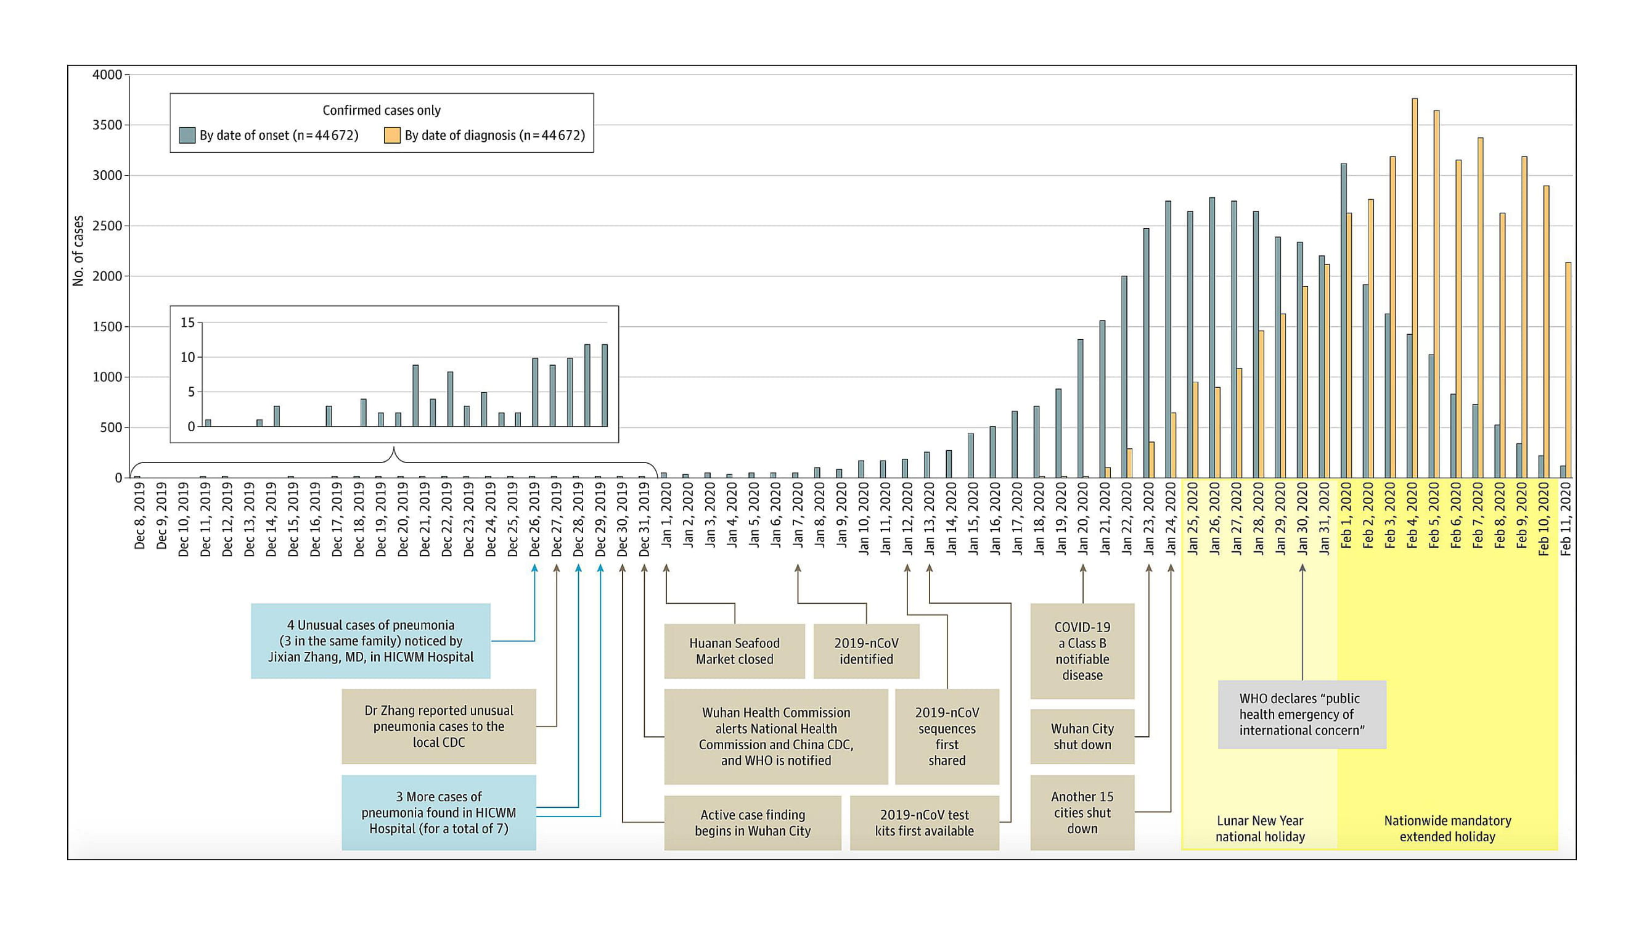The height and width of the screenshot is (925, 1644).
Task: Click the '2019-nCoV sequences first shared' box
Action: coord(946,736)
